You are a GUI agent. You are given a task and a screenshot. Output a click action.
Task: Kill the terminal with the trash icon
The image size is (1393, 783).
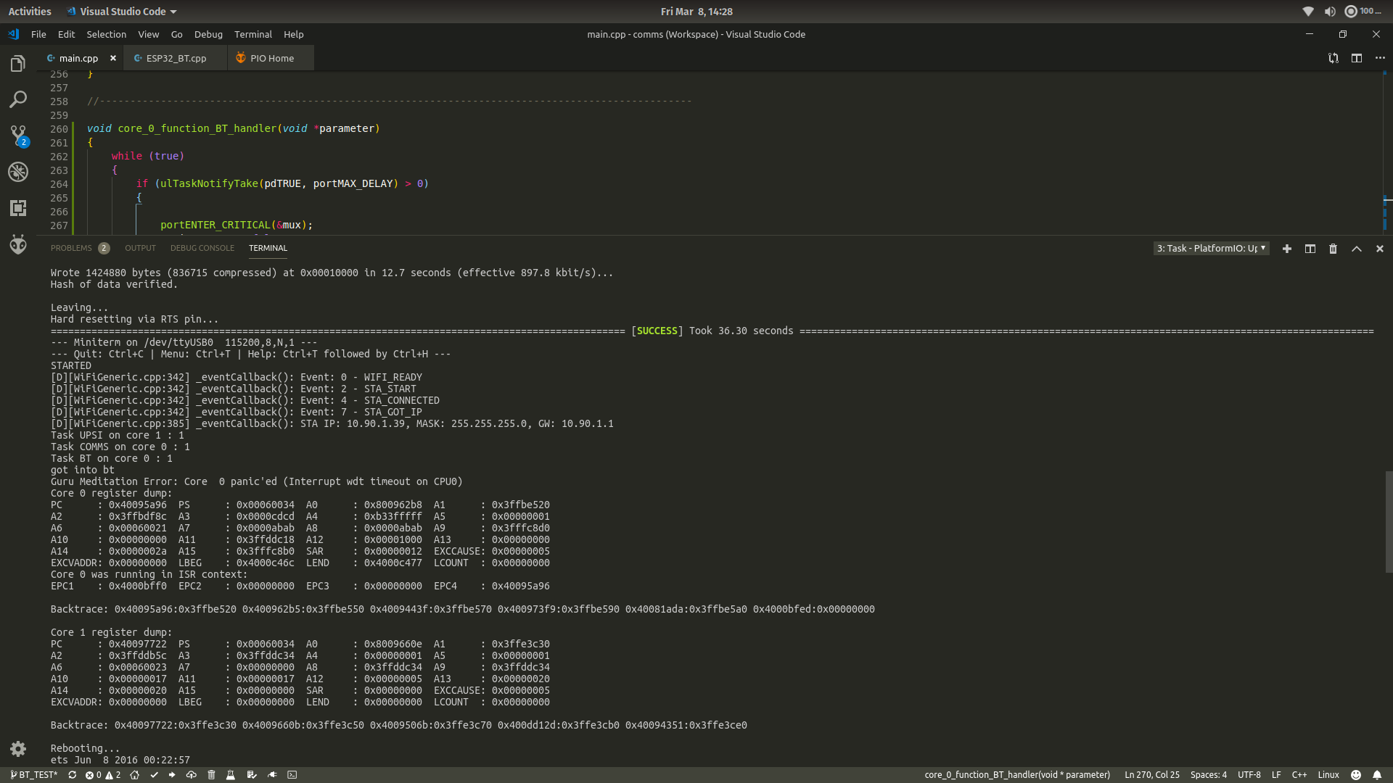coord(1333,249)
